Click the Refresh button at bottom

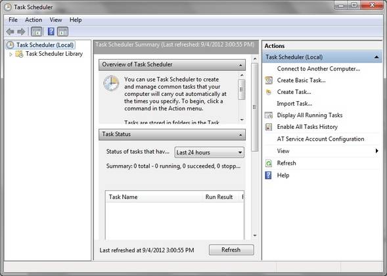pyautogui.click(x=231, y=250)
